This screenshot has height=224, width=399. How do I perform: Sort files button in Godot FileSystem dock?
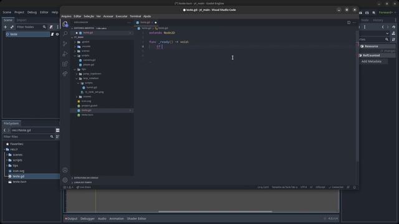click(x=57, y=137)
